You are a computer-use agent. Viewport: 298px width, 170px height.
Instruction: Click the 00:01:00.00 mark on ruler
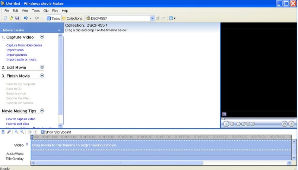coord(145,137)
